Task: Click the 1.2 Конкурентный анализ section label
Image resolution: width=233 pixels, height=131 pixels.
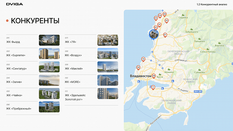Action: (x=212, y=4)
